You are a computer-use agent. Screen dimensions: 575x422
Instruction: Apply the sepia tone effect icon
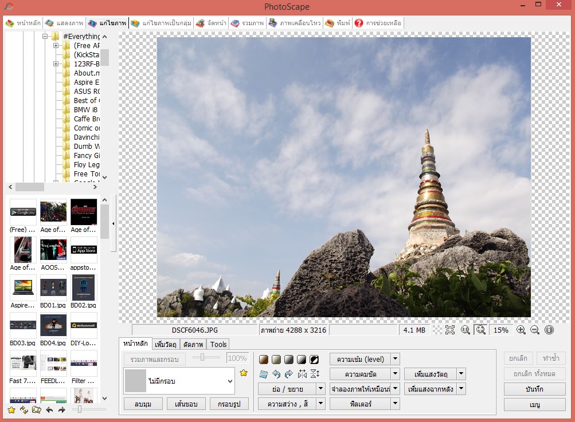(x=264, y=360)
